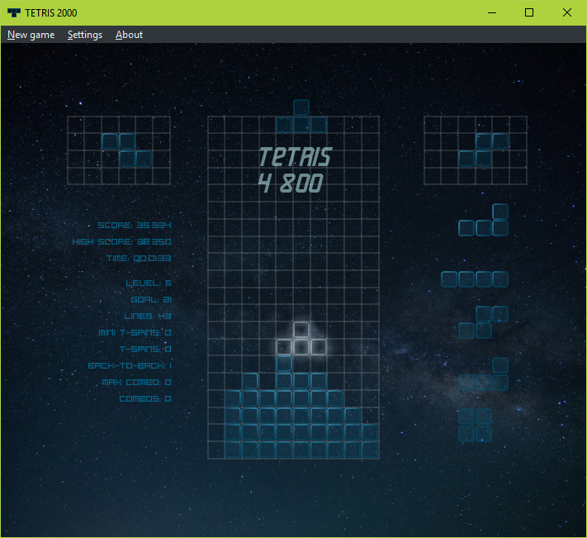Open the About menu
The width and height of the screenshot is (587, 538).
[129, 35]
